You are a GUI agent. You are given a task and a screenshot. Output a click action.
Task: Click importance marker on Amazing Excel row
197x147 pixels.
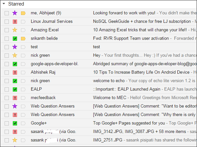[23, 30]
